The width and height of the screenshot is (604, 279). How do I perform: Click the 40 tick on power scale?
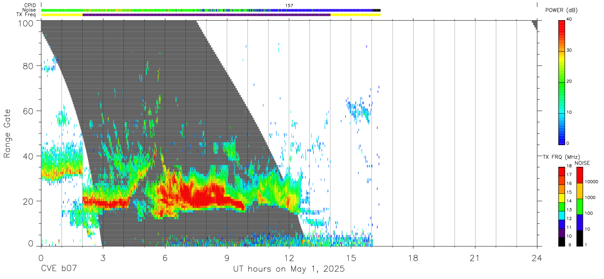(570, 19)
